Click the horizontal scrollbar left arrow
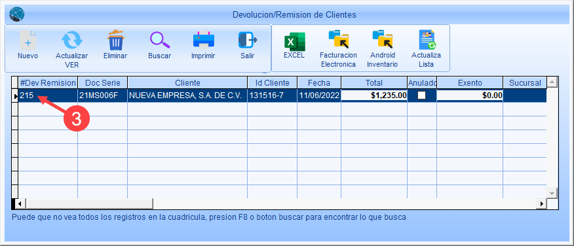 (21, 203)
